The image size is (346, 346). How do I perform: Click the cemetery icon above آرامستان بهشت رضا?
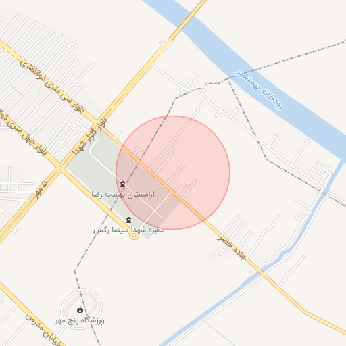122,184
